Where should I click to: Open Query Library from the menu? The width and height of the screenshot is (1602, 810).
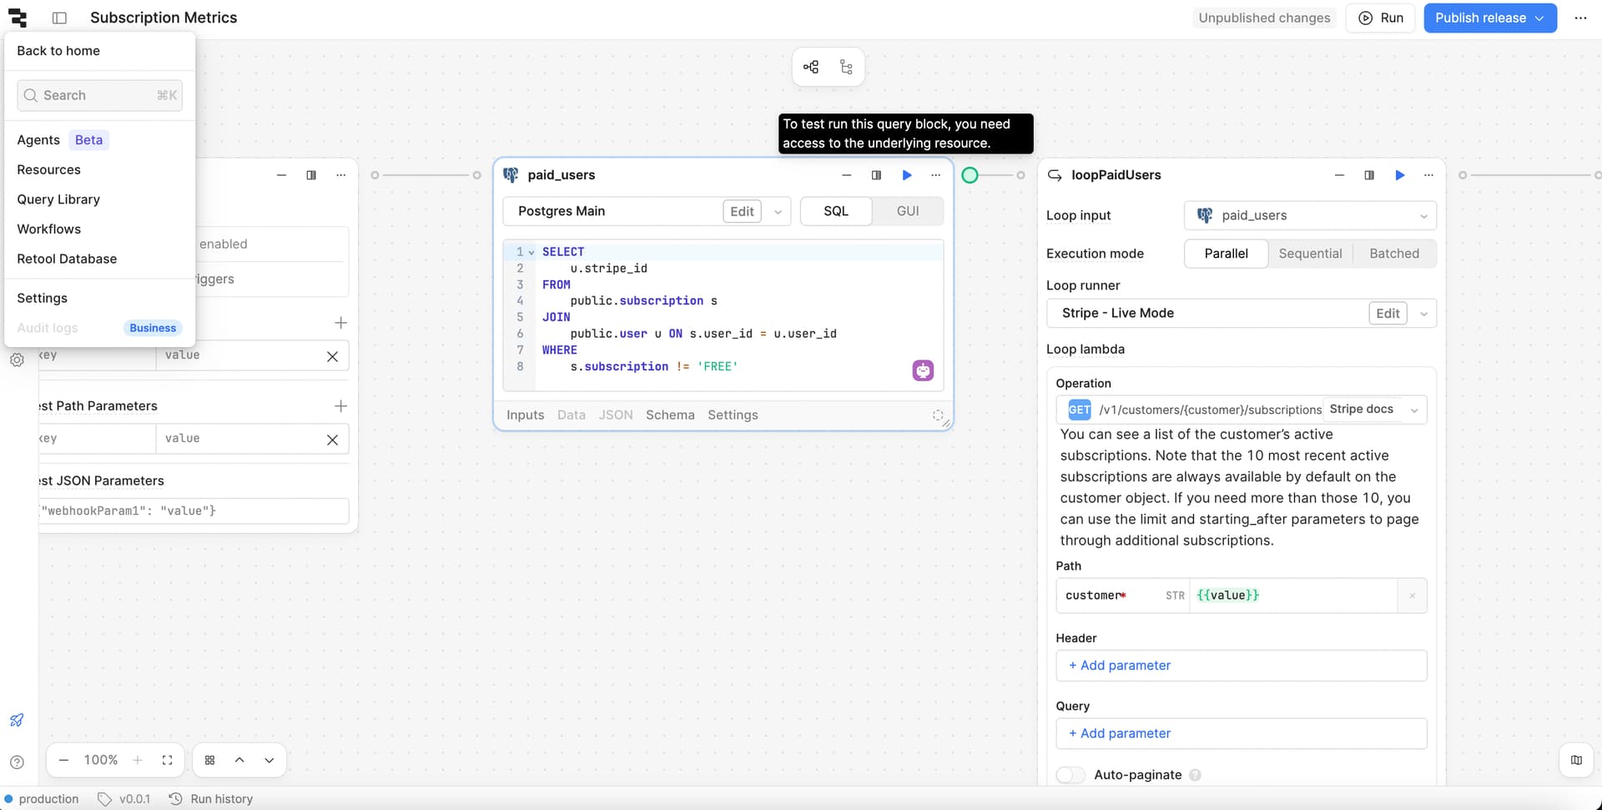click(x=58, y=199)
